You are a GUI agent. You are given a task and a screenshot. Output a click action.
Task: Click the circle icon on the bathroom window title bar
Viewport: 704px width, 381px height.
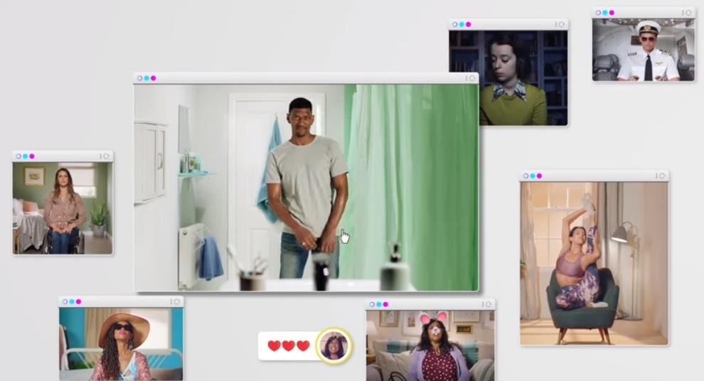tap(471, 78)
